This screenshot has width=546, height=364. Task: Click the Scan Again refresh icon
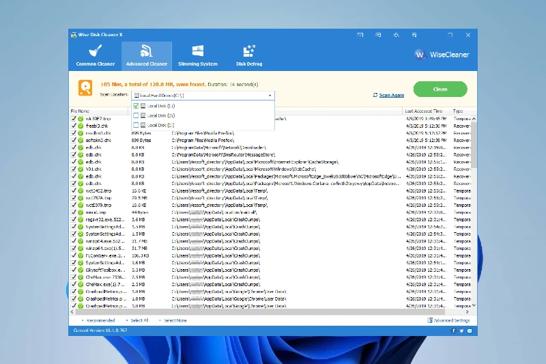375,95
